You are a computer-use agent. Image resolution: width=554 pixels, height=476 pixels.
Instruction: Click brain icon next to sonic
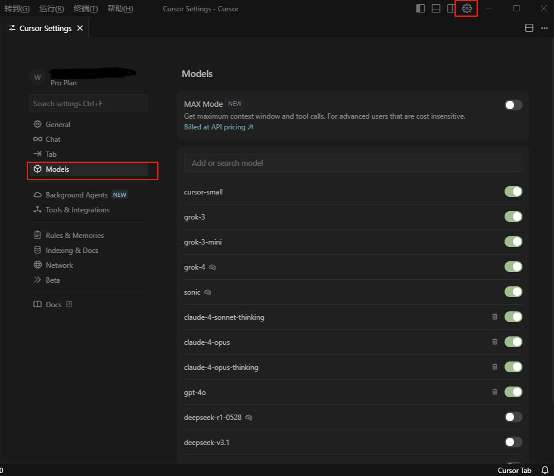[x=208, y=292]
